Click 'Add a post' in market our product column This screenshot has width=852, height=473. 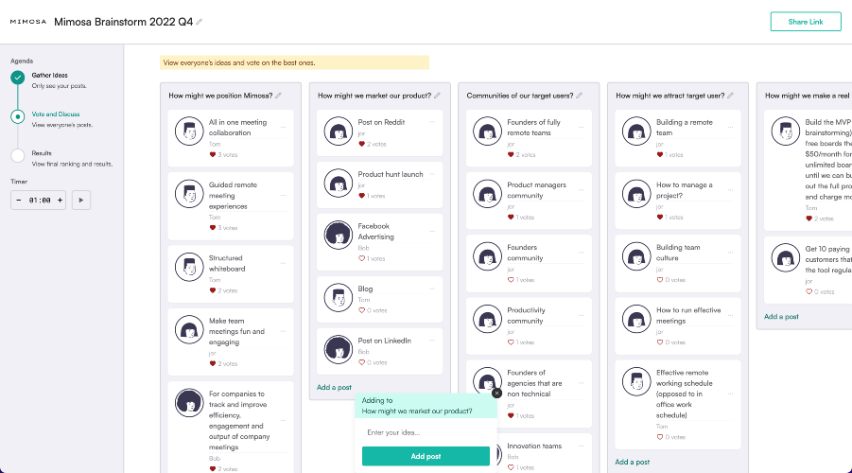click(x=334, y=388)
